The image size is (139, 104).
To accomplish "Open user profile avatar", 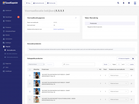I will pyautogui.click(x=135, y=3).
